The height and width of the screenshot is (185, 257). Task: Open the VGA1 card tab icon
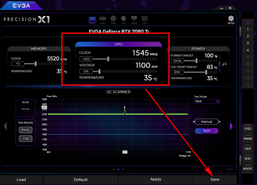click(92, 20)
